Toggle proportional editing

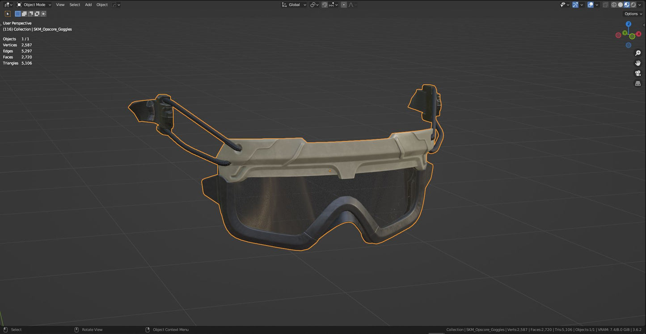click(343, 4)
